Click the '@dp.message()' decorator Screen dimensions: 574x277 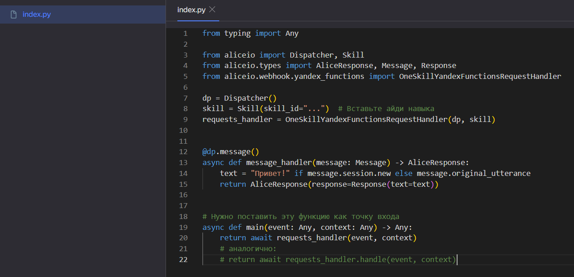[231, 152]
